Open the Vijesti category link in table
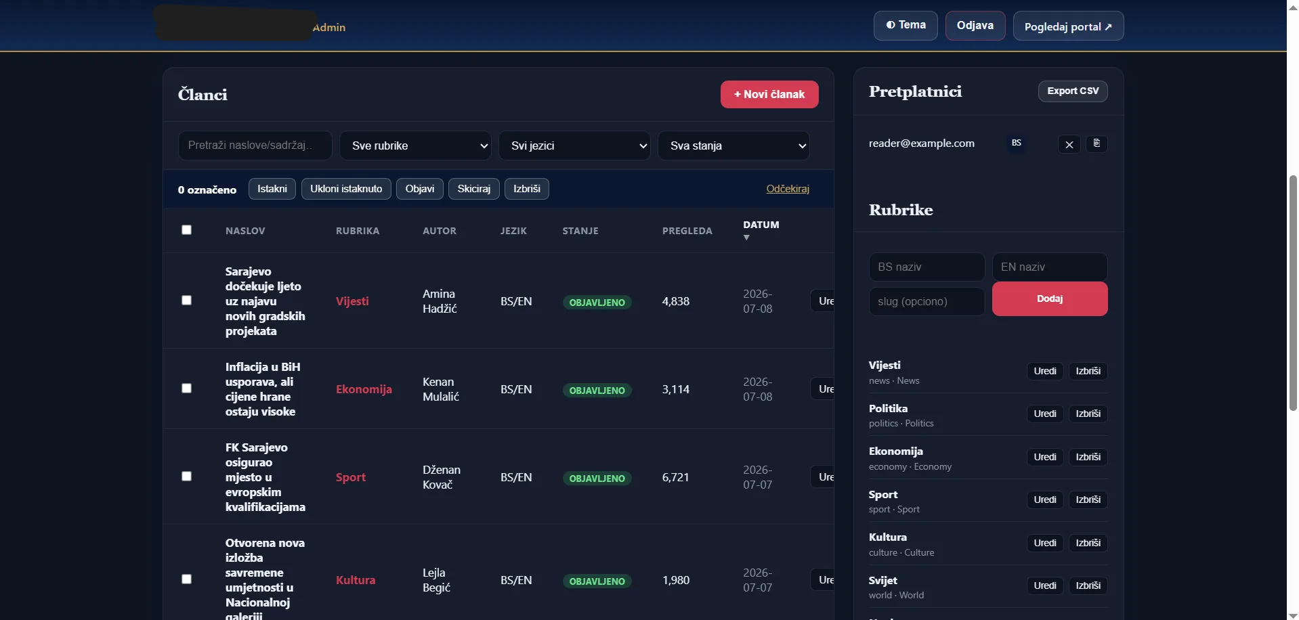This screenshot has width=1299, height=620. [x=352, y=301]
